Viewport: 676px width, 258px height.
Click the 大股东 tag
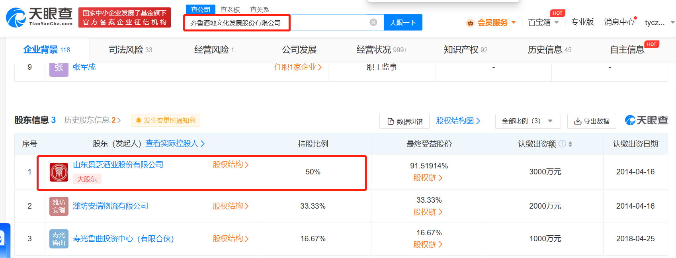point(87,179)
